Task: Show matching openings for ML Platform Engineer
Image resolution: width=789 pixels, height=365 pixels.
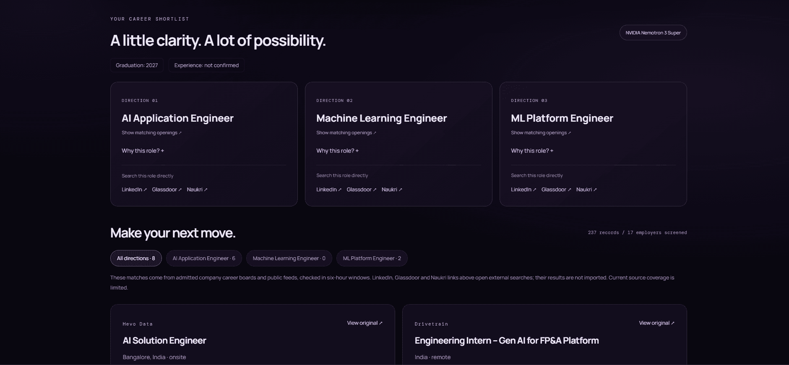Action: tap(541, 133)
